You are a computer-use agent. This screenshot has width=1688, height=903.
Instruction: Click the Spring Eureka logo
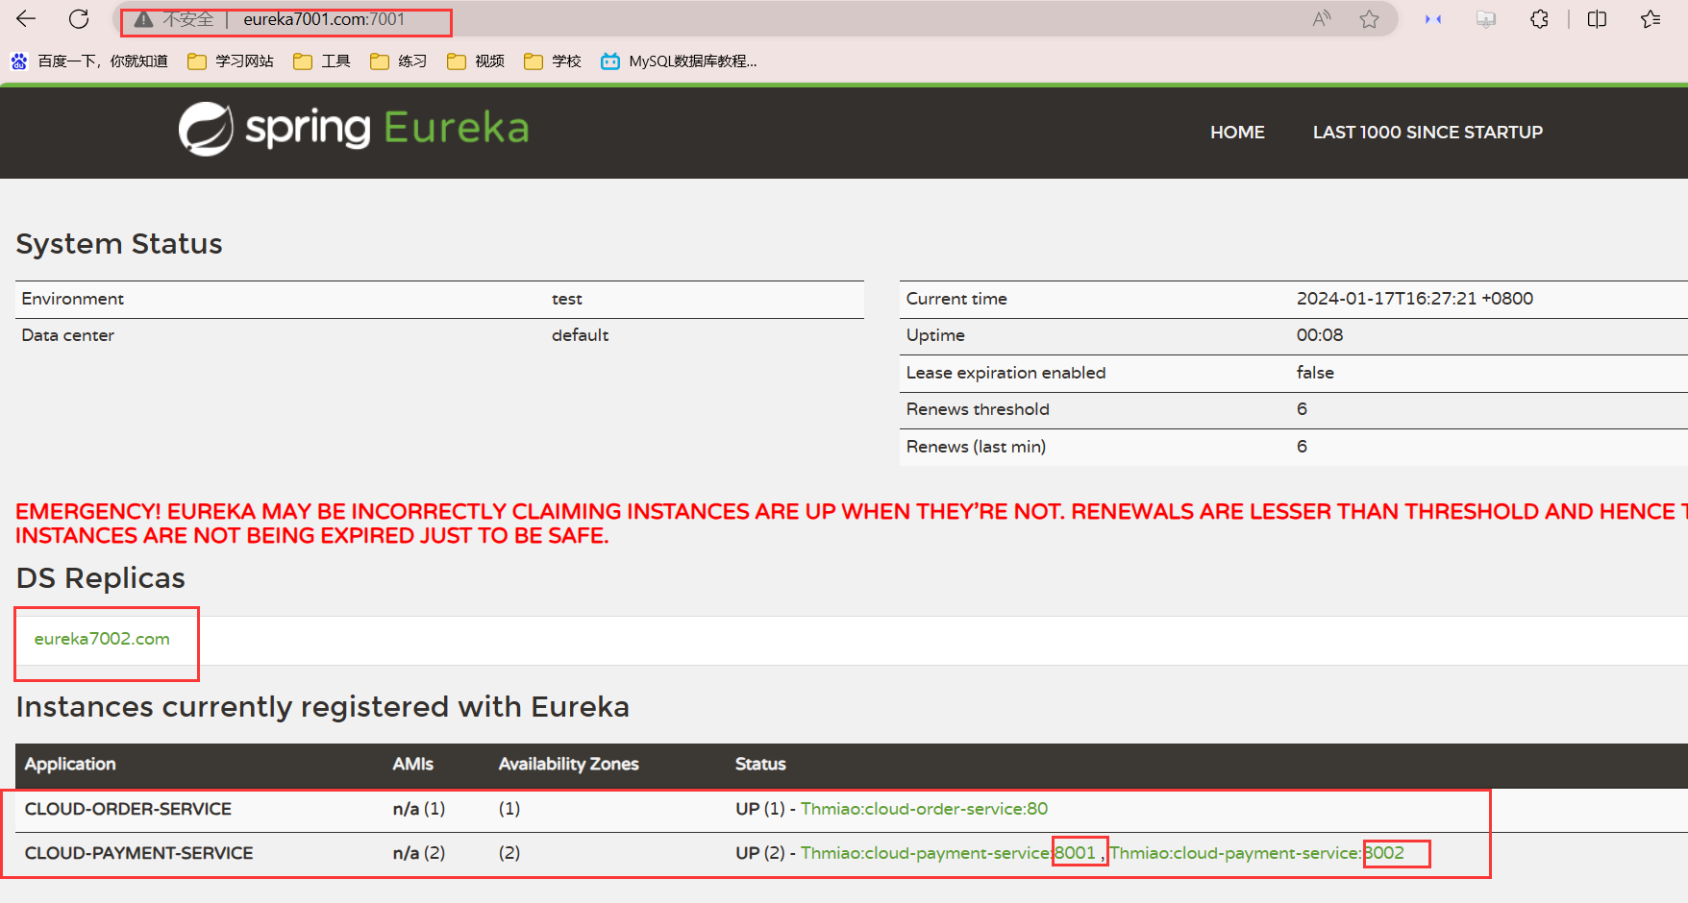pyautogui.click(x=354, y=129)
